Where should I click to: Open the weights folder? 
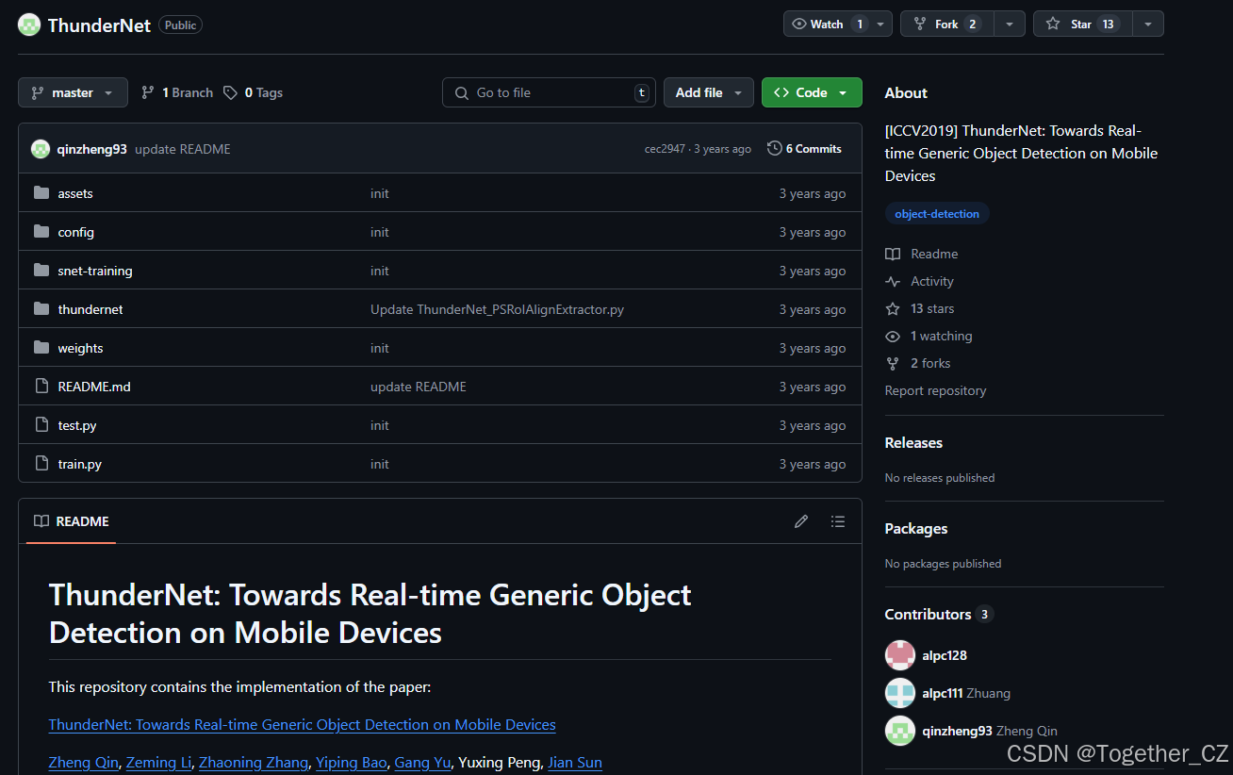coord(80,348)
